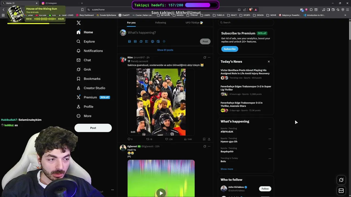Play the video in Eglarest's post
Viewport: 351px width, 197px height.
pos(161,193)
